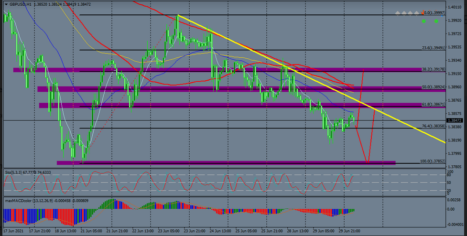The image size is (467, 236).
Task: Click the red arrow beside the 0.0 Fibonacci label
Action: coord(422,13)
